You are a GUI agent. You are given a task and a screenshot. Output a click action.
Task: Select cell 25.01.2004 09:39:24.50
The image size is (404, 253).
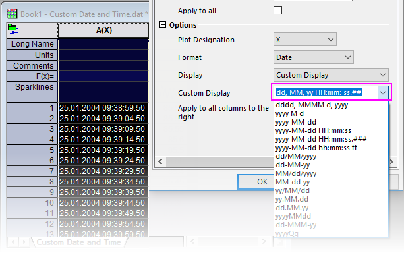point(103,161)
